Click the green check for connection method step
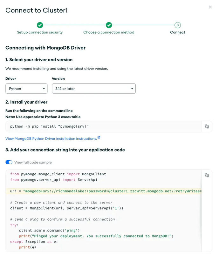This screenshot has width=219, height=254. (109, 25)
